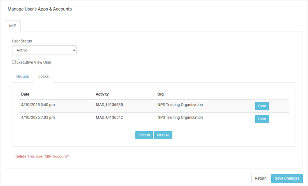Select the Locks tab
The height and width of the screenshot is (186, 308).
click(43, 76)
